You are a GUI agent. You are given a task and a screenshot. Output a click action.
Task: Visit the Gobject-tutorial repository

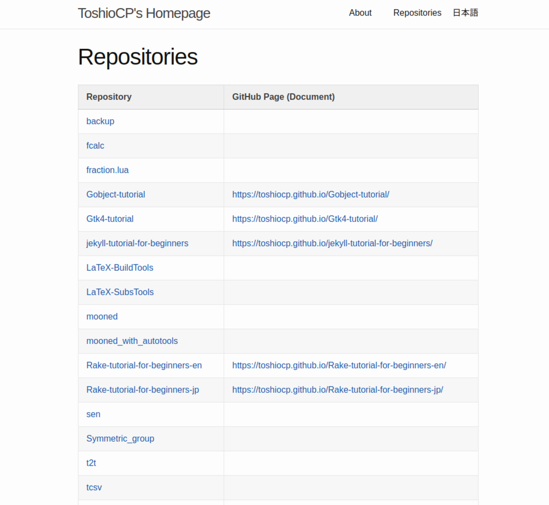pyautogui.click(x=116, y=195)
